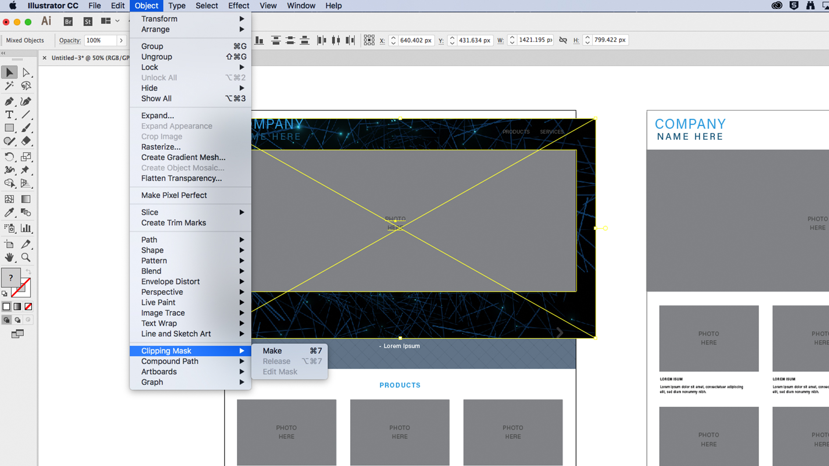Open the arrange documents dropdown
The image size is (829, 466).
[x=110, y=21]
